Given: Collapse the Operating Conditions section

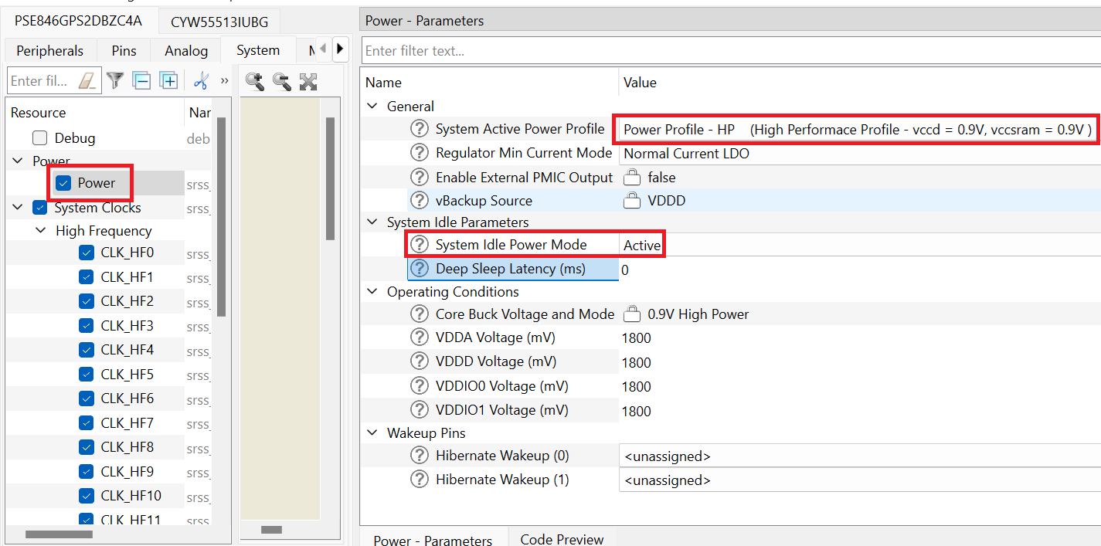Looking at the screenshot, I should point(372,292).
